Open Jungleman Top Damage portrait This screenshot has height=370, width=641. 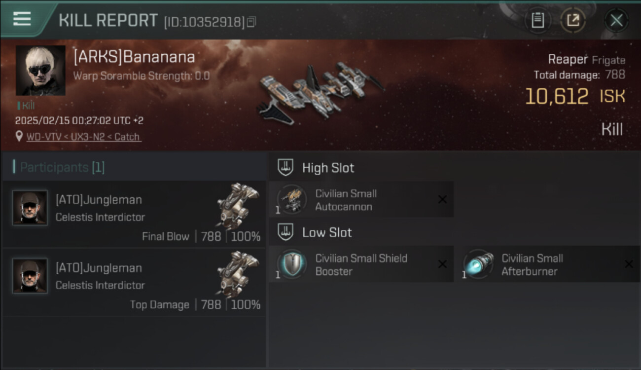(30, 276)
